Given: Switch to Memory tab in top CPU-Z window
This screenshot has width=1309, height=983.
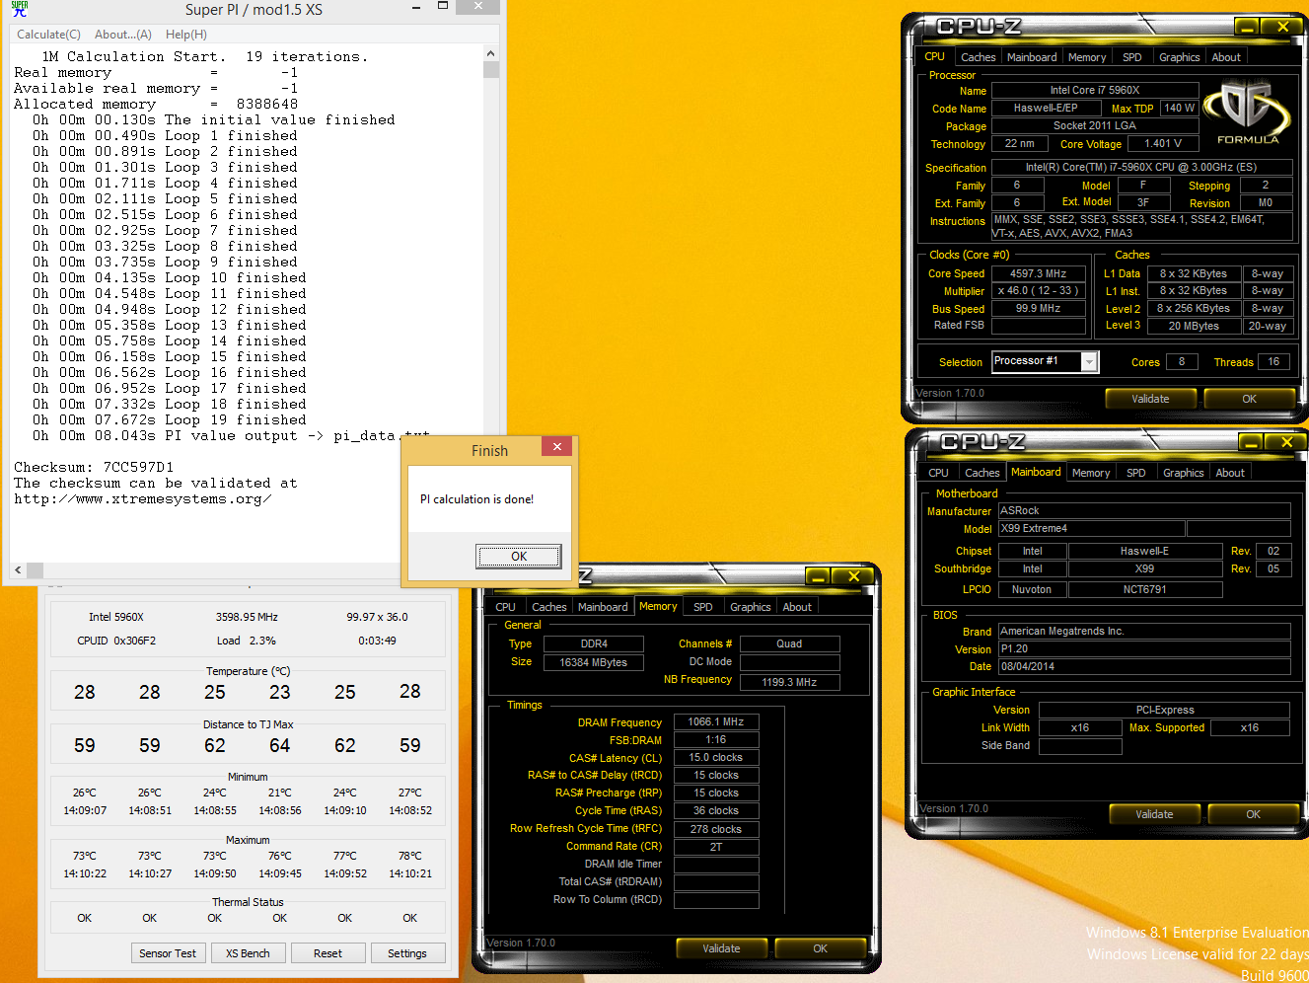Looking at the screenshot, I should pos(1087,57).
